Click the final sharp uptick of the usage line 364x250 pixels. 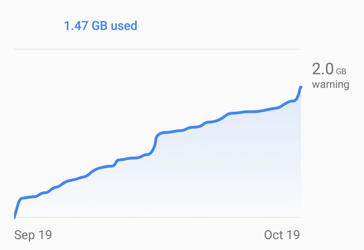click(x=298, y=94)
